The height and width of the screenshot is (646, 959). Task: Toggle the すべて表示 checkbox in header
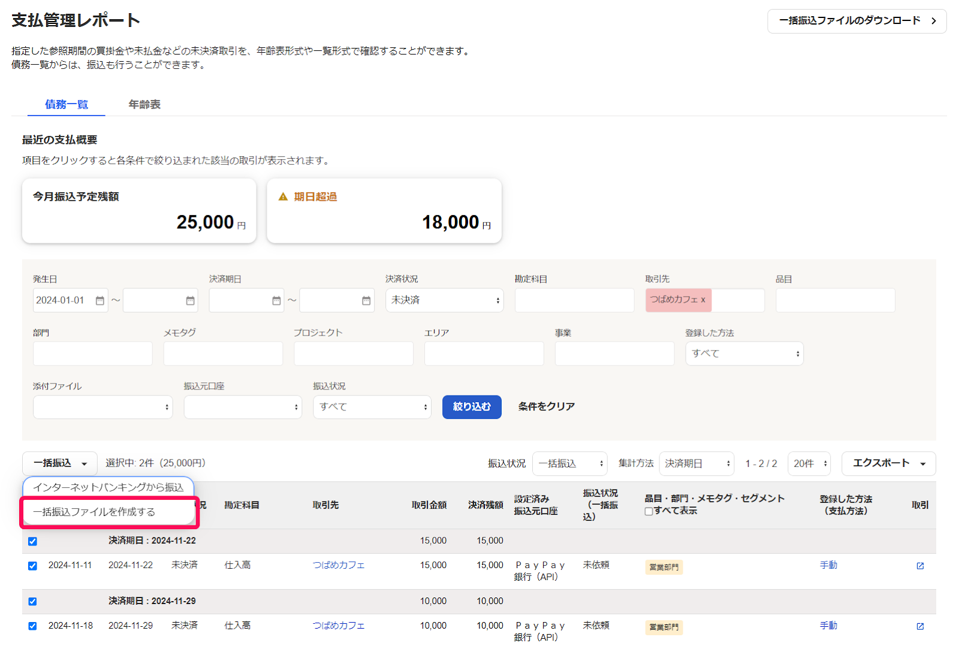(x=649, y=511)
